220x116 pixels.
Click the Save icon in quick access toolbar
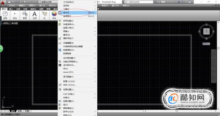tap(17, 2)
